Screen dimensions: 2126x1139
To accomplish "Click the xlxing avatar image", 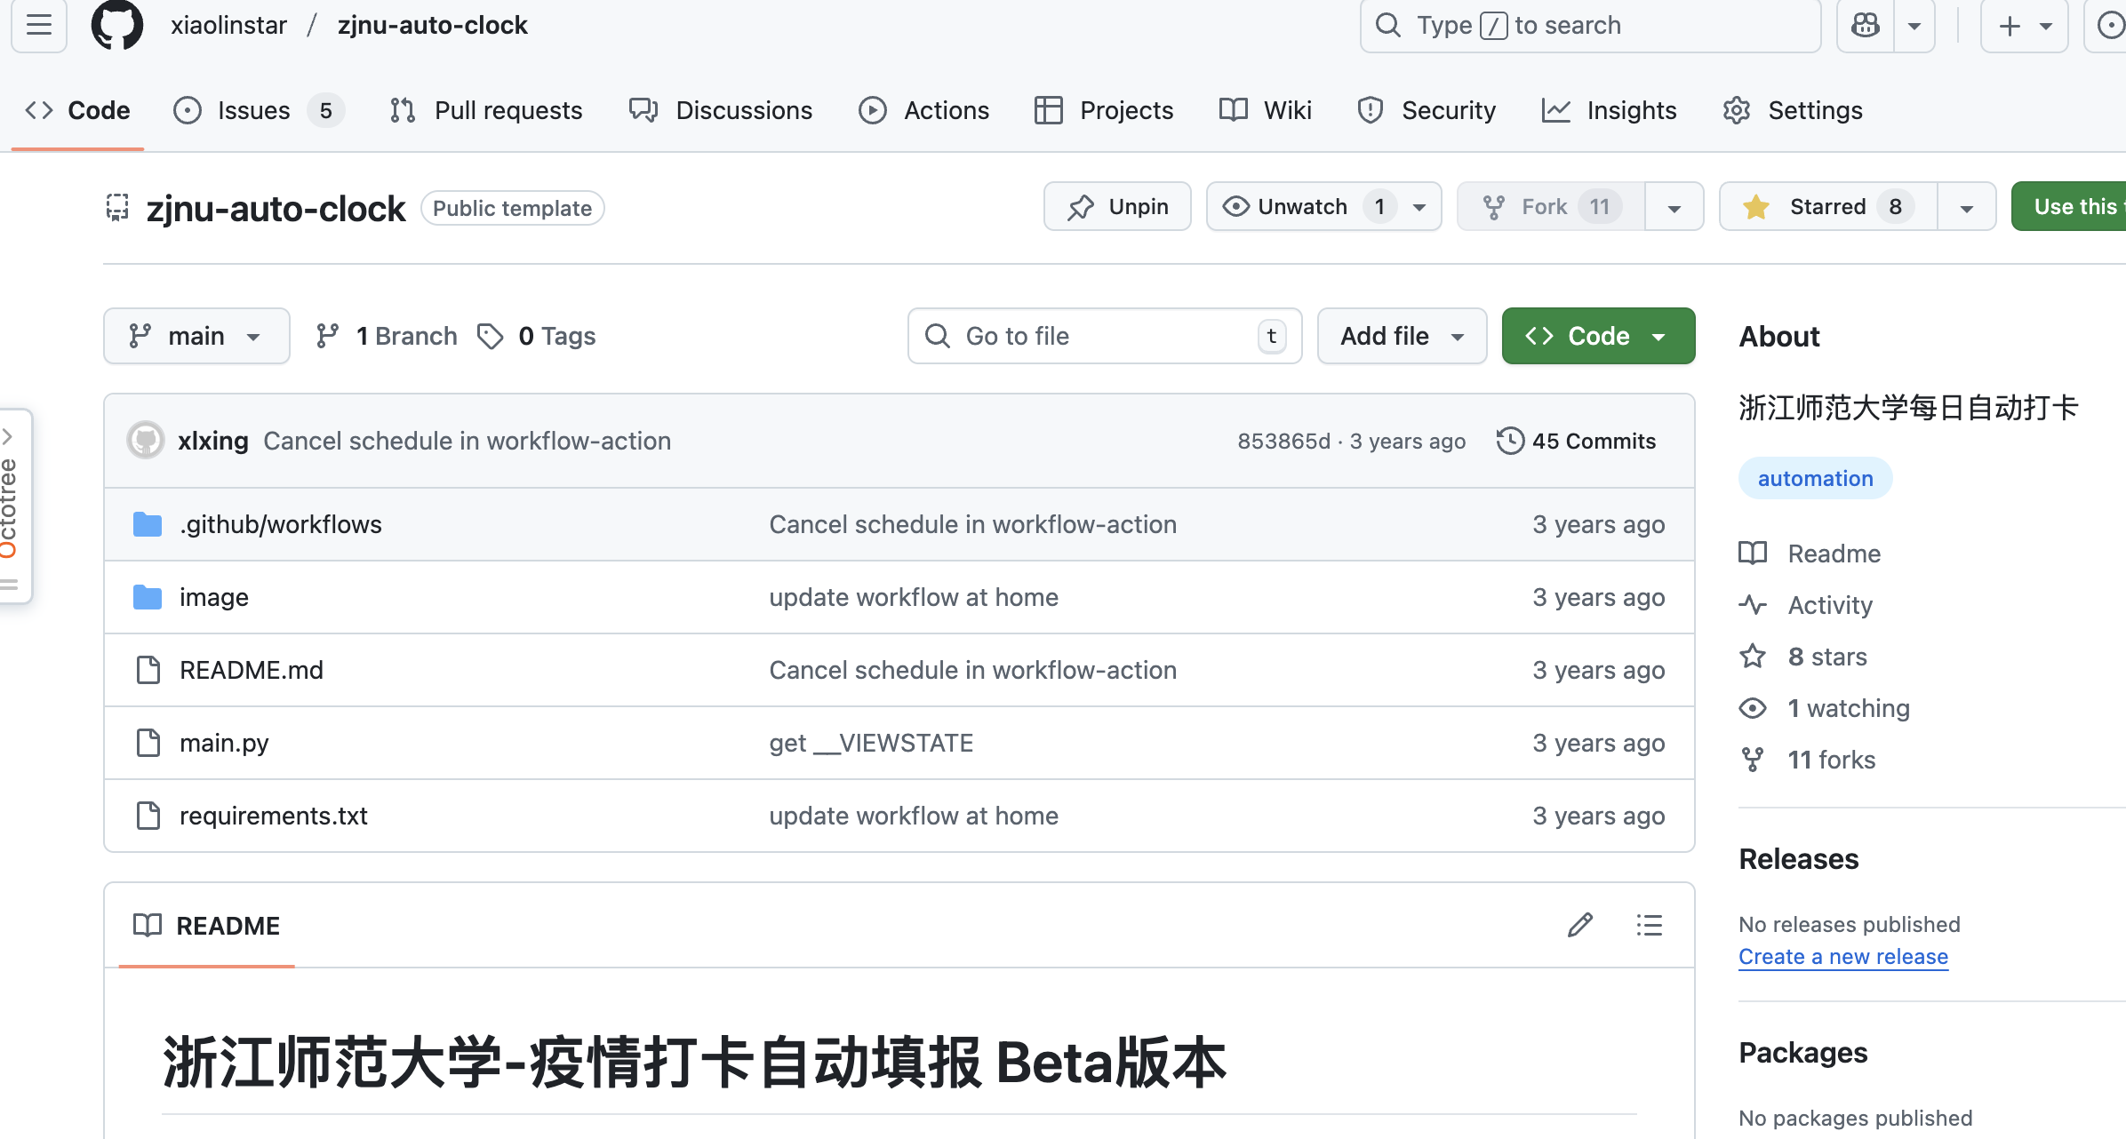I will pyautogui.click(x=146, y=441).
